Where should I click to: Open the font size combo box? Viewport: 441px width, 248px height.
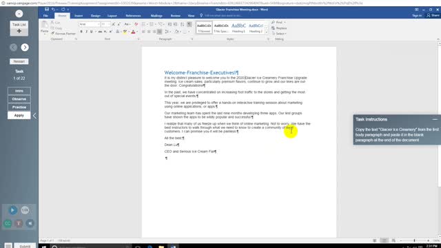(105, 24)
